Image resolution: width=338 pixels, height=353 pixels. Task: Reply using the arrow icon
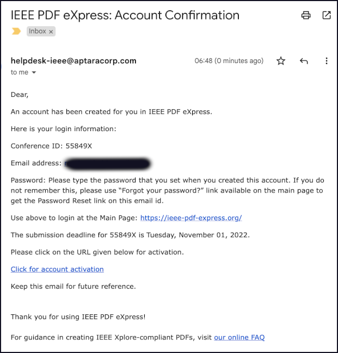point(304,61)
